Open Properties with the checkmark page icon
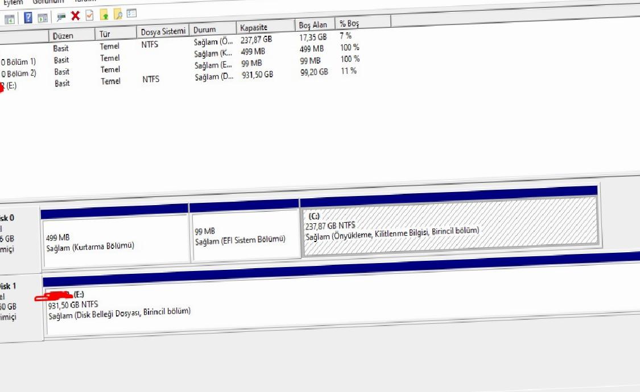This screenshot has width=640, height=392. pyautogui.click(x=89, y=15)
